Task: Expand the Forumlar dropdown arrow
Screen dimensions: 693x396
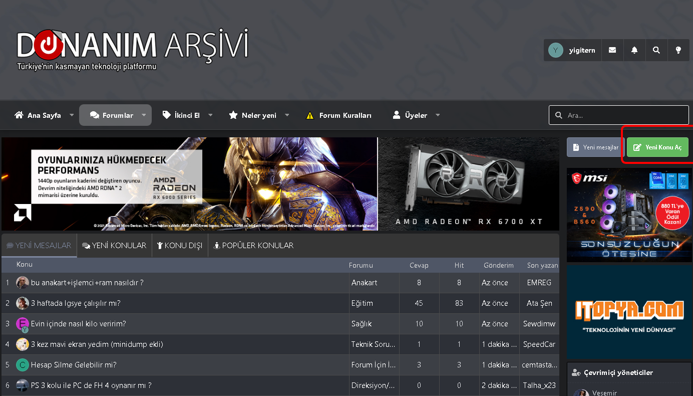Action: click(x=144, y=115)
